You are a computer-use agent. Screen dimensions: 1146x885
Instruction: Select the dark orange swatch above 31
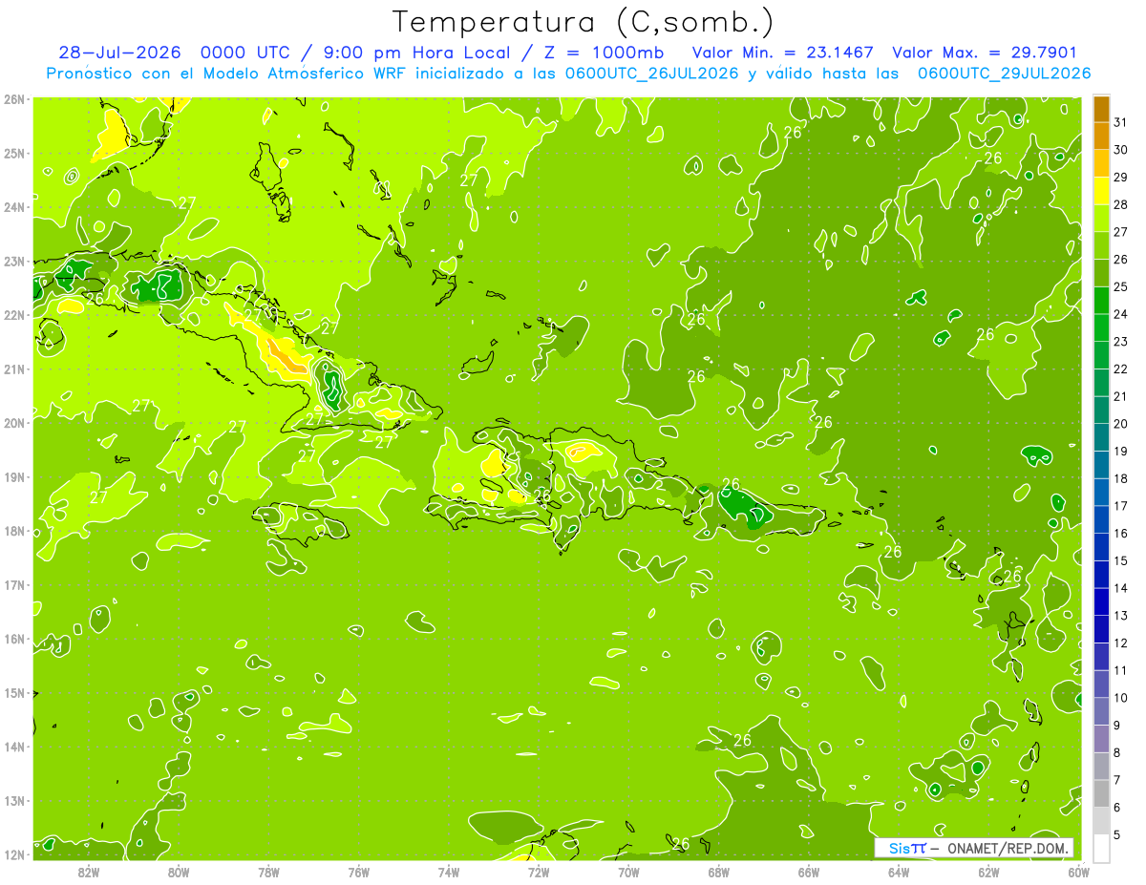point(1101,109)
